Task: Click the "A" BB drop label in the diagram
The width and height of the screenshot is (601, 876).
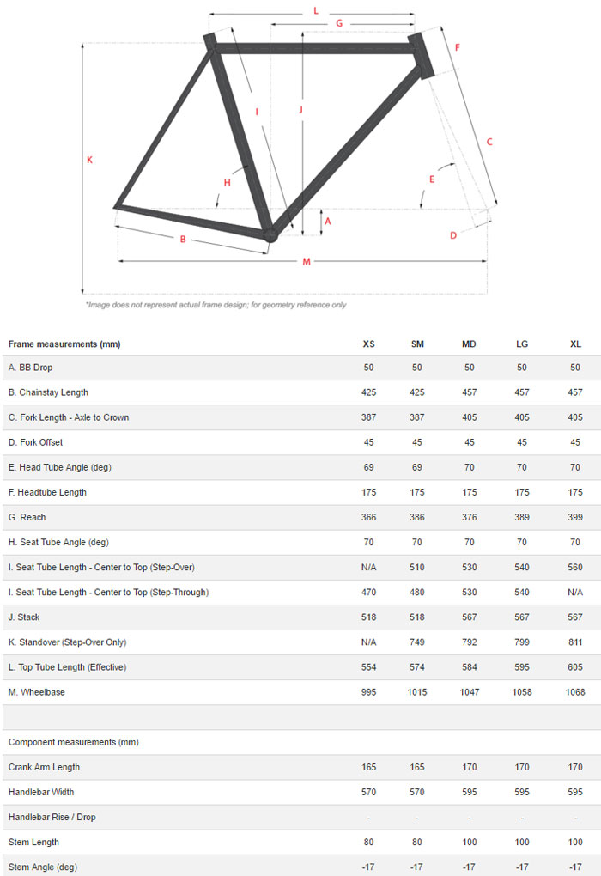Action: pyautogui.click(x=328, y=221)
